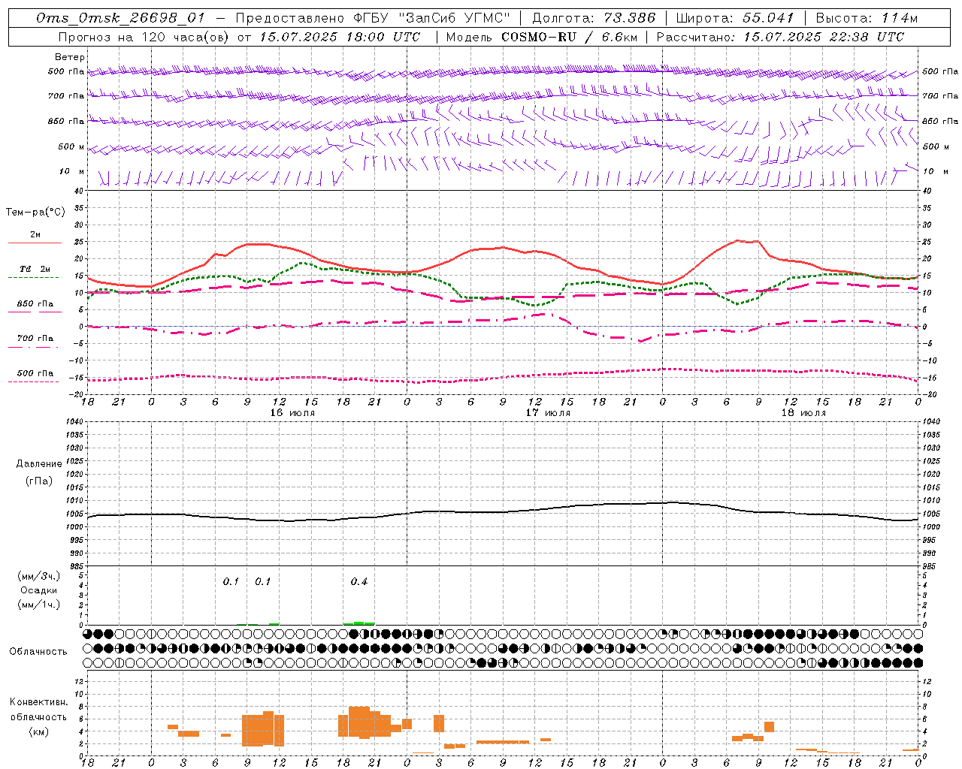
Task: Click the (мм/3ч.) precipitation unit label
Action: [39, 576]
